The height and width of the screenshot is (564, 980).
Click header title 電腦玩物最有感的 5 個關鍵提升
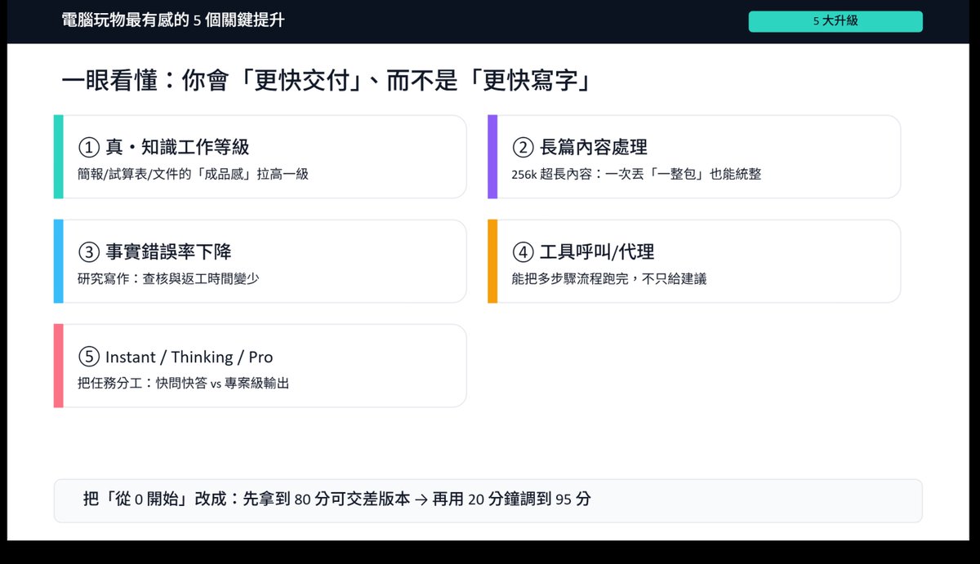tap(173, 20)
